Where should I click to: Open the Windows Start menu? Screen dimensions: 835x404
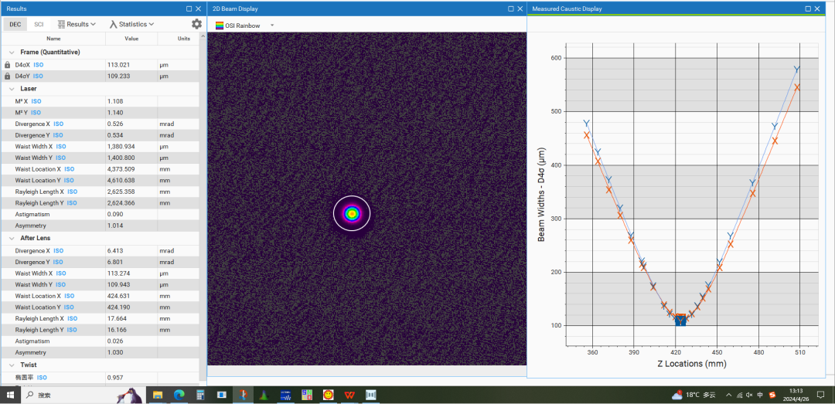[9, 395]
